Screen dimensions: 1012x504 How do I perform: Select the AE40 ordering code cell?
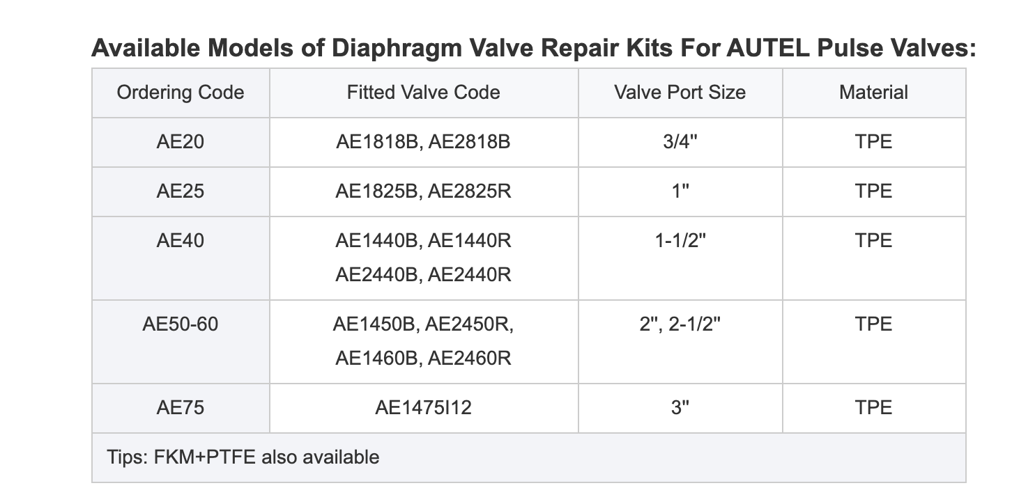pyautogui.click(x=181, y=258)
